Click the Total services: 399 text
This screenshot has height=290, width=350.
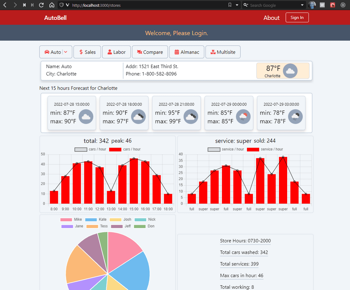coord(239,264)
